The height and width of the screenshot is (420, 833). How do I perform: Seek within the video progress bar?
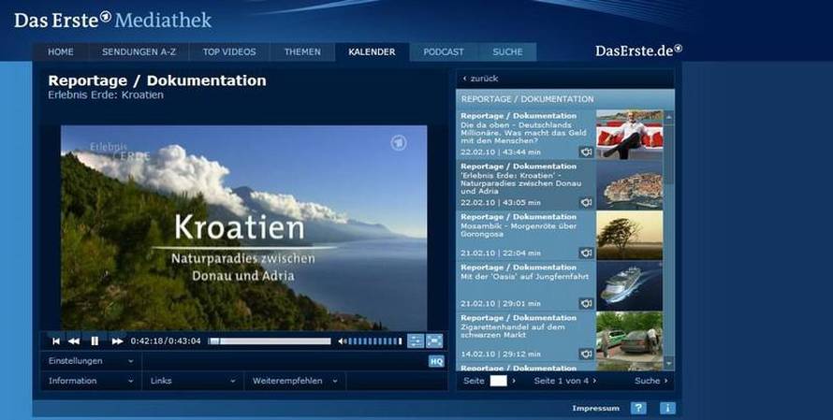270,341
